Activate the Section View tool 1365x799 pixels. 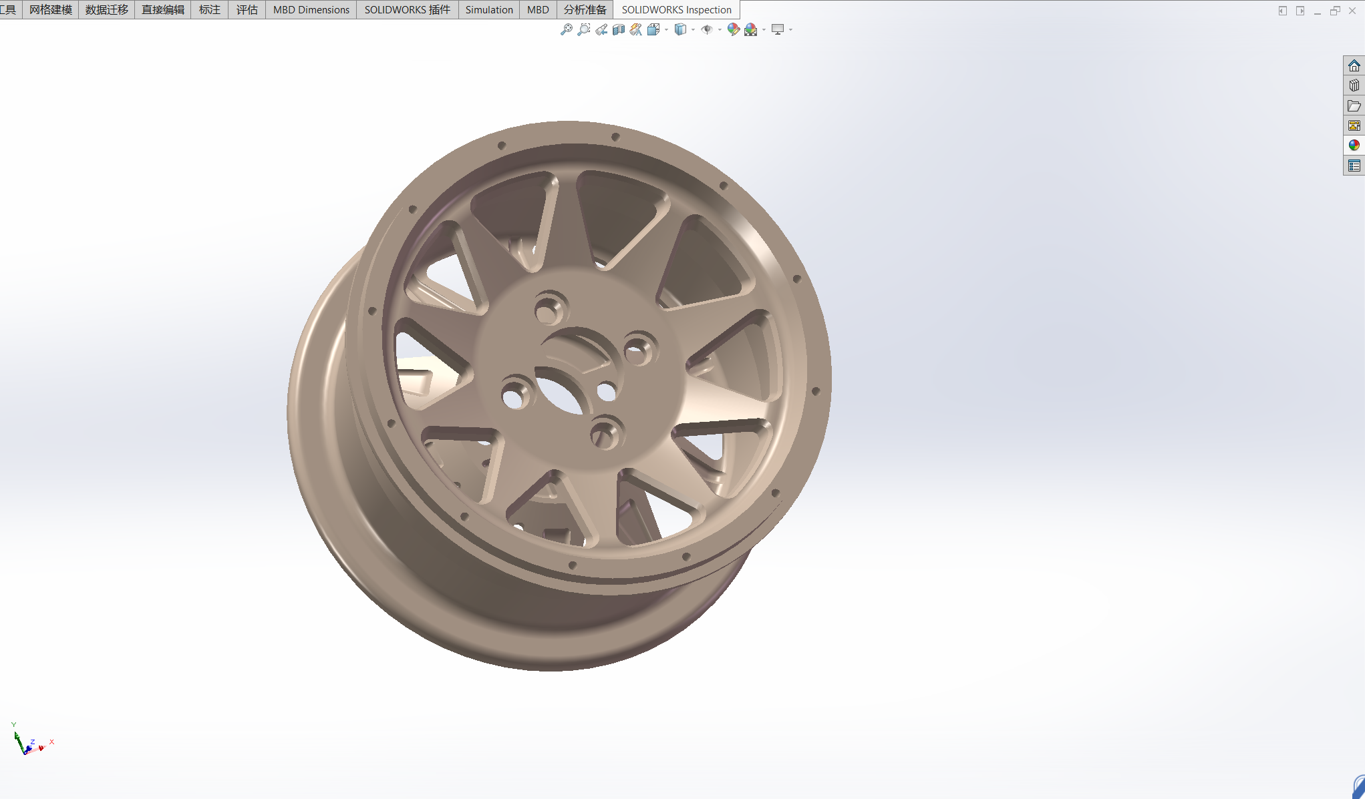click(619, 29)
